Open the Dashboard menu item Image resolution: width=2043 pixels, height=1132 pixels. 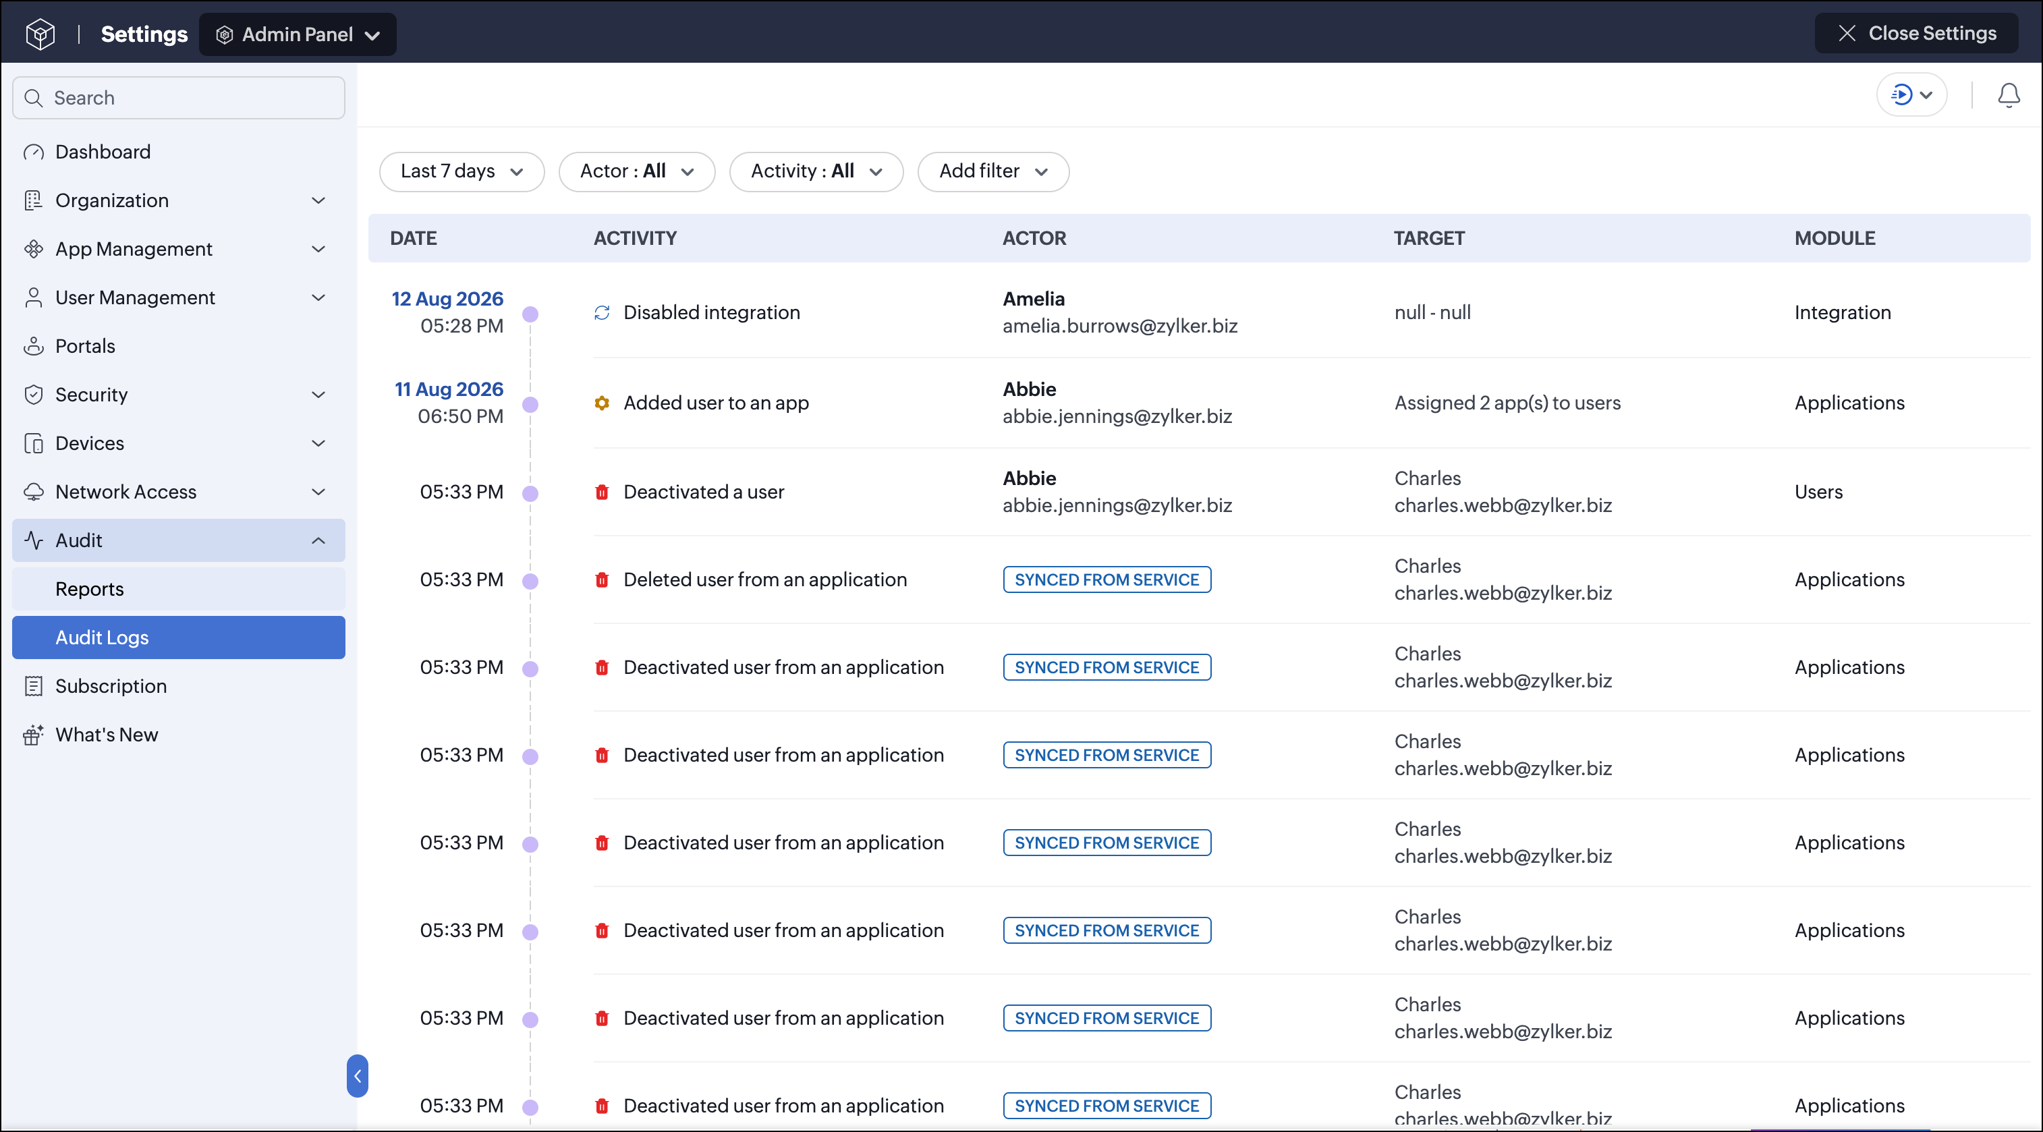tap(178, 152)
